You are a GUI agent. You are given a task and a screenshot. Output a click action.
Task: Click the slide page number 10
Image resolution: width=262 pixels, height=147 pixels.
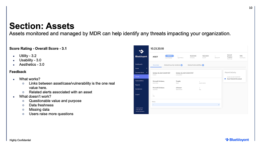pyautogui.click(x=251, y=8)
